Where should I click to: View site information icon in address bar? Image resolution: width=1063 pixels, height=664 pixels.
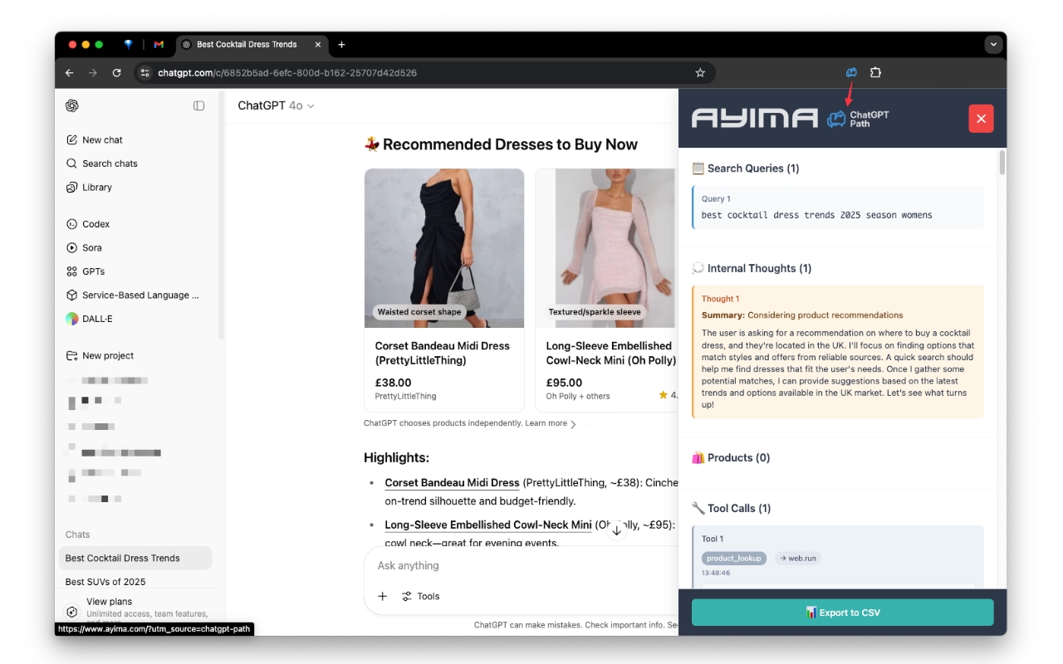coord(145,73)
